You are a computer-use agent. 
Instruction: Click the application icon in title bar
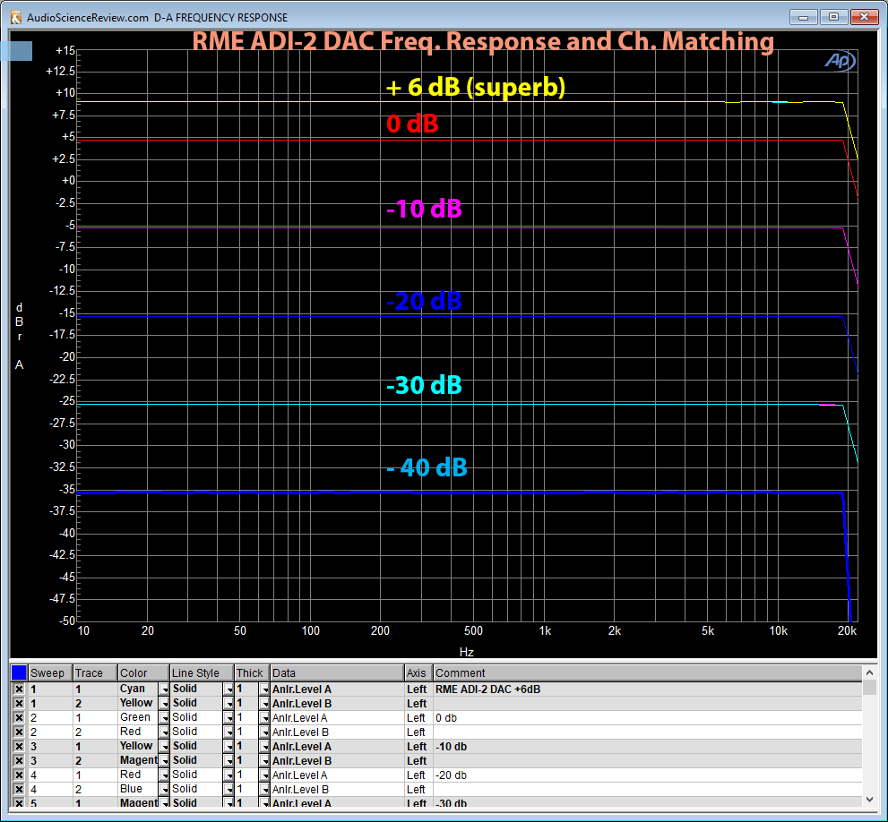pyautogui.click(x=14, y=17)
